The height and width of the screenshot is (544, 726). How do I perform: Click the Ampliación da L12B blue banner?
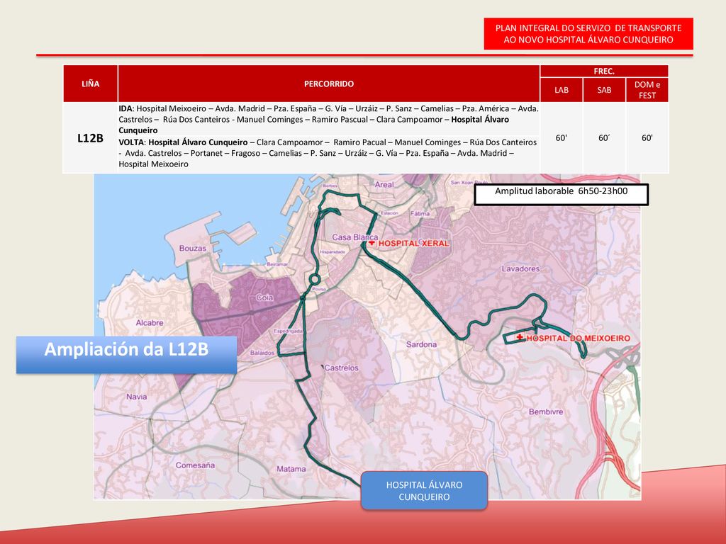click(x=126, y=354)
